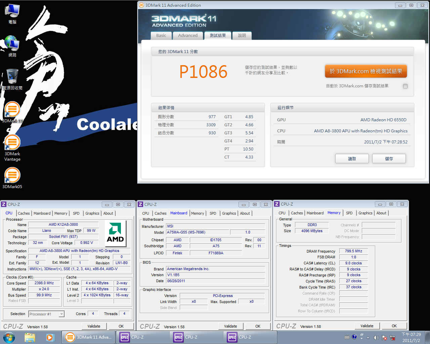Open Mainboard tab in CPU-Z Memory timings window
This screenshot has width=430, height=344.
[315, 213]
